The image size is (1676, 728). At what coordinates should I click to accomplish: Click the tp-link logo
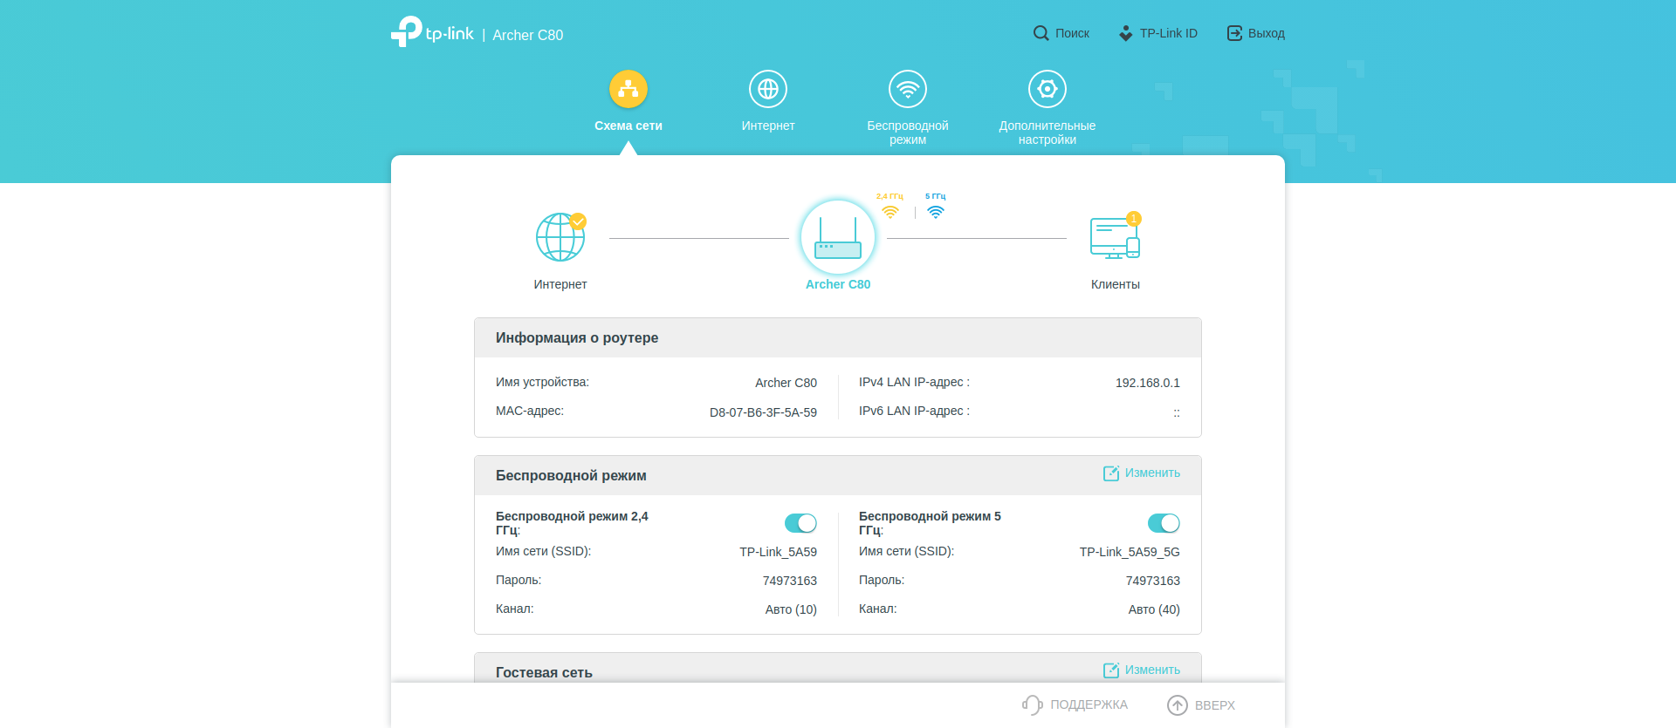pos(433,33)
